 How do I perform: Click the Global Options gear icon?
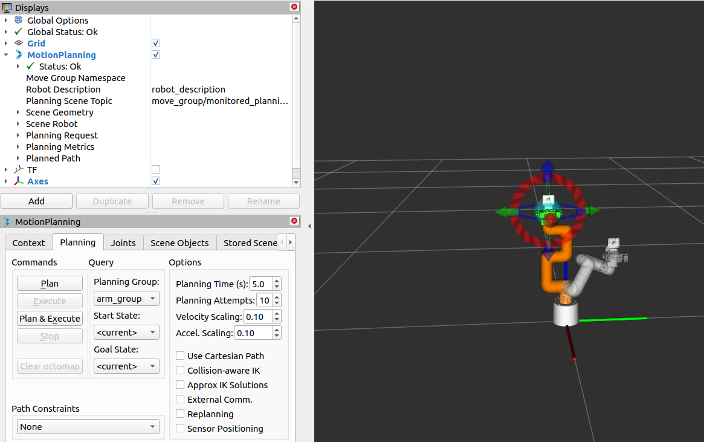pyautogui.click(x=18, y=20)
